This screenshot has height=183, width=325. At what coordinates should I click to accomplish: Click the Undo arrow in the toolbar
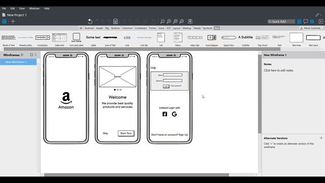tap(90, 21)
